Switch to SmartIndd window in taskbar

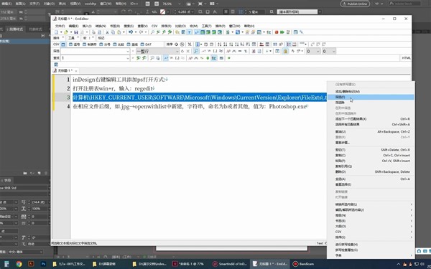230,264
